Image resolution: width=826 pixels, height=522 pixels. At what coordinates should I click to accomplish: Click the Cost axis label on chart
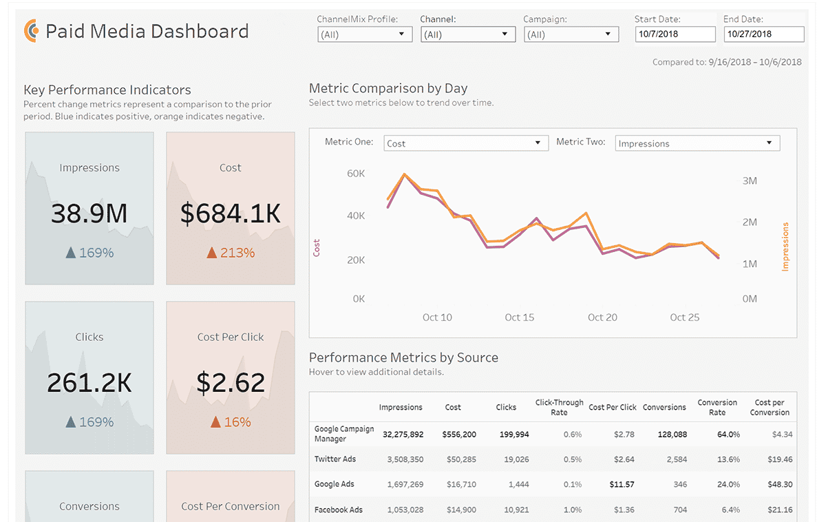coord(317,248)
